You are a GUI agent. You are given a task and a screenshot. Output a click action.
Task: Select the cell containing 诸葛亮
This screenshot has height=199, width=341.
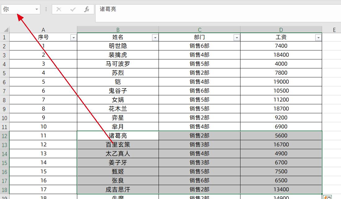(x=118, y=135)
